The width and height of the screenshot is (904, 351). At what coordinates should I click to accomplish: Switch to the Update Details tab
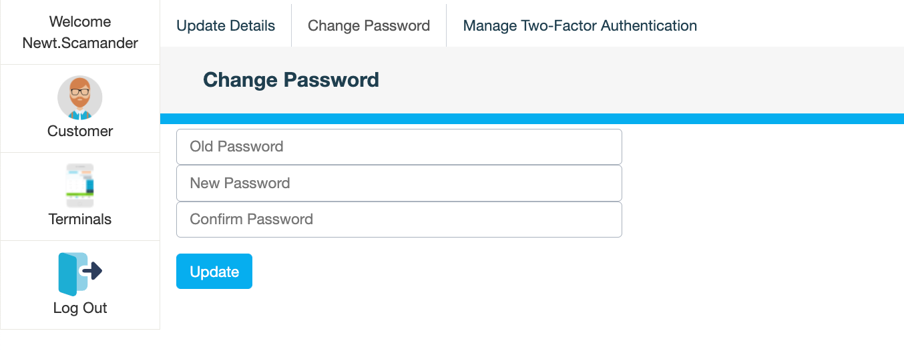[226, 26]
